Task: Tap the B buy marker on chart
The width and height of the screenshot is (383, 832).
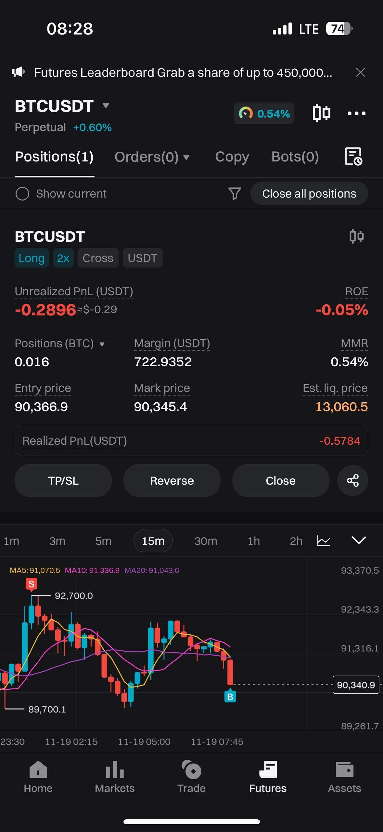Action: tap(230, 697)
